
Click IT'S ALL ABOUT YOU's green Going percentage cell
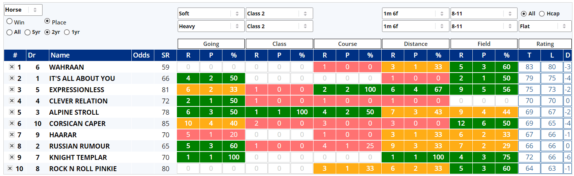point(234,78)
